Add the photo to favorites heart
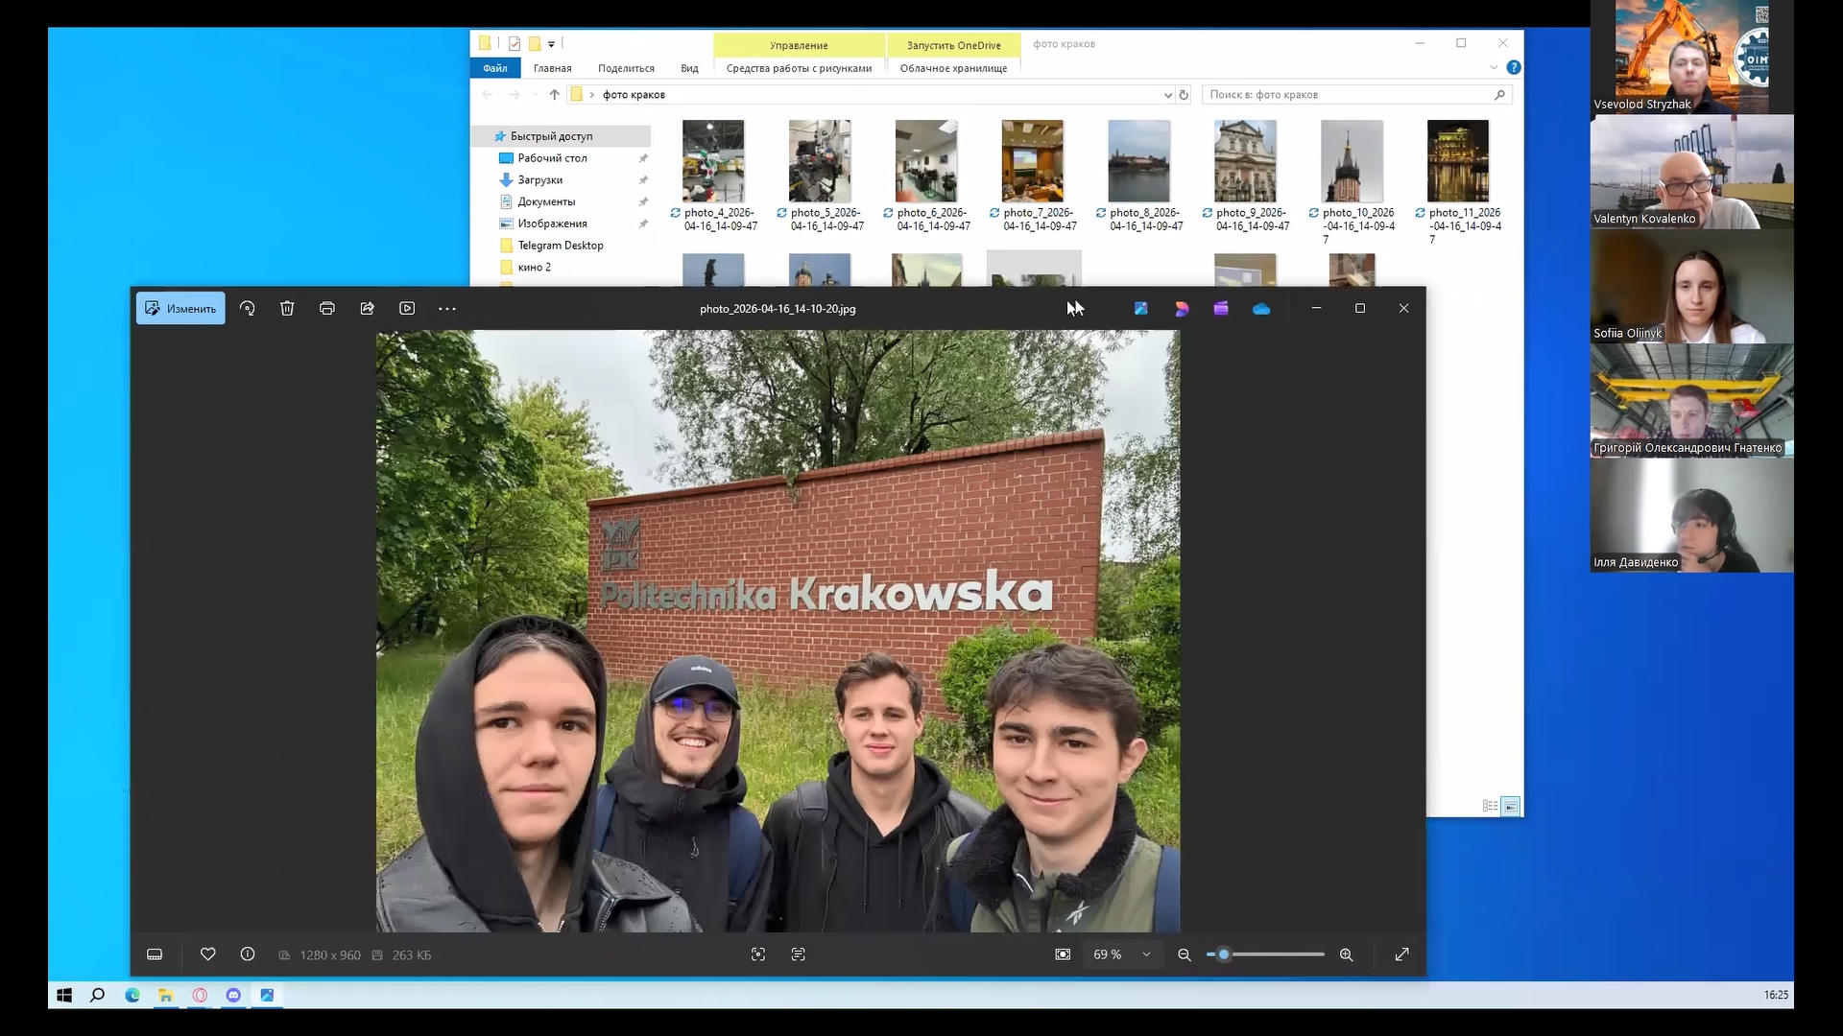 tap(207, 954)
